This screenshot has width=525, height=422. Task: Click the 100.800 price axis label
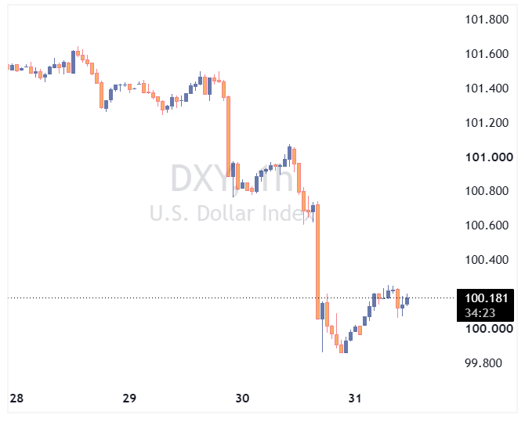[x=487, y=191]
